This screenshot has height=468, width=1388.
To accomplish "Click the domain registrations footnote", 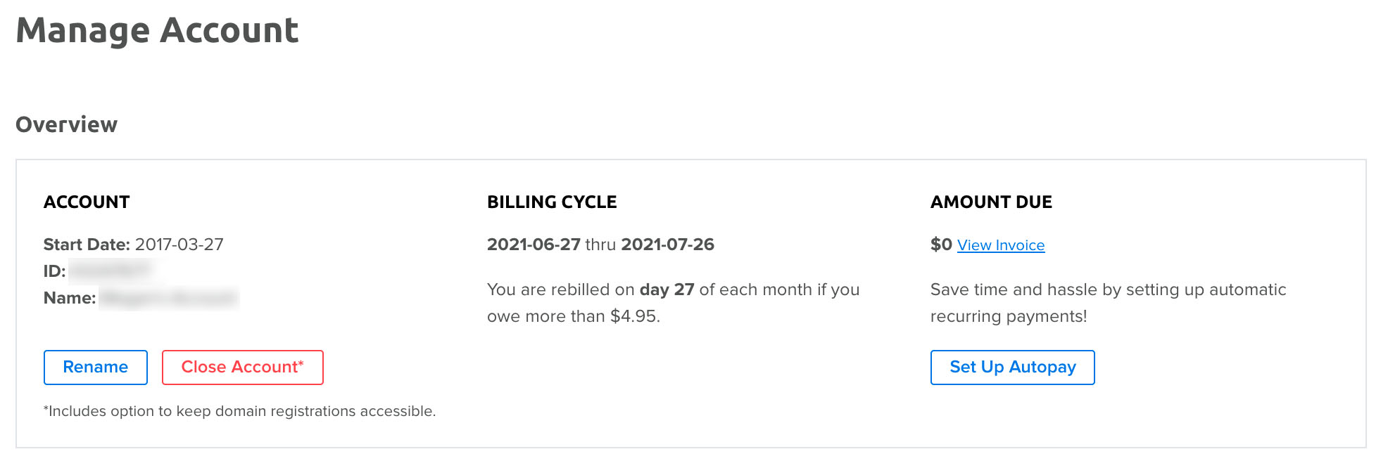I will 240,411.
